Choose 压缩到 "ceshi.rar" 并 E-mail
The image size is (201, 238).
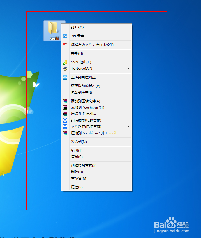(x=96, y=133)
